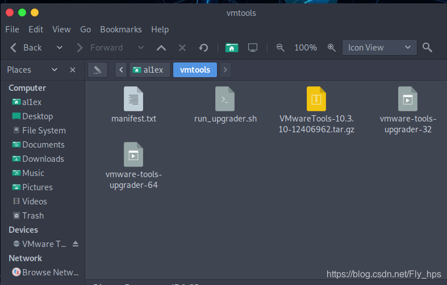Image resolution: width=447 pixels, height=285 pixels.
Task: Click the Computer section heading
Action: point(27,88)
